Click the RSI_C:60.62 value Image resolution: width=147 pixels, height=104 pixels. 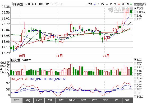57,79
